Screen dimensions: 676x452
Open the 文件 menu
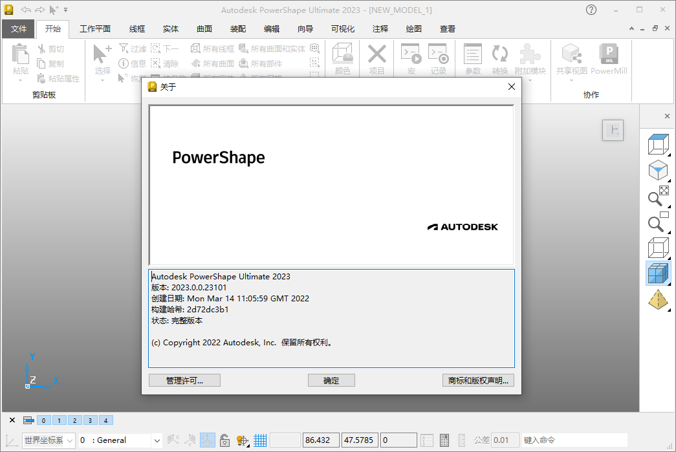click(19, 29)
